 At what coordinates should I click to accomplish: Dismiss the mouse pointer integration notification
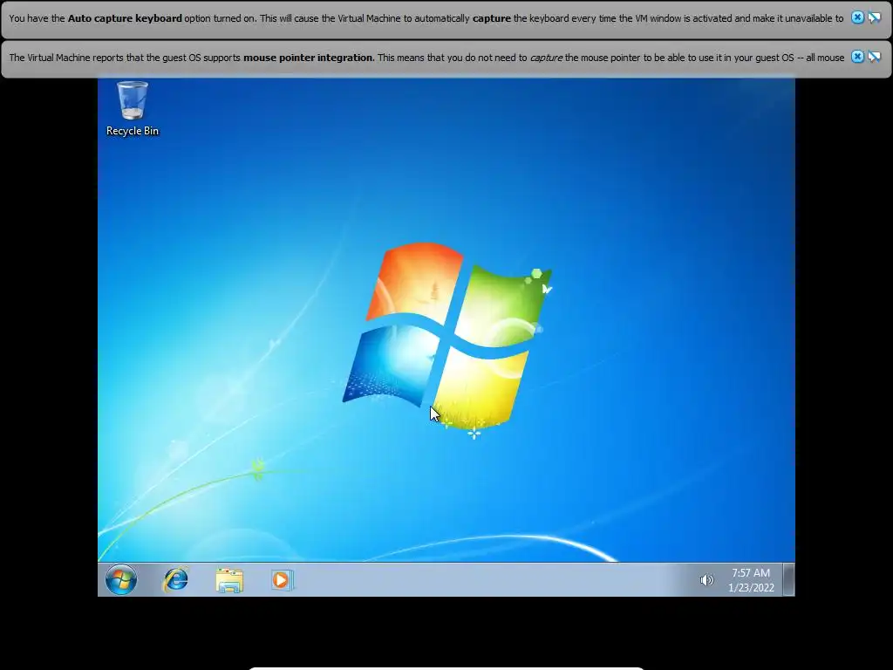point(857,57)
